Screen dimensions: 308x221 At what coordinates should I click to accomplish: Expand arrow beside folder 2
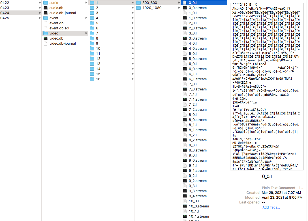133,8
